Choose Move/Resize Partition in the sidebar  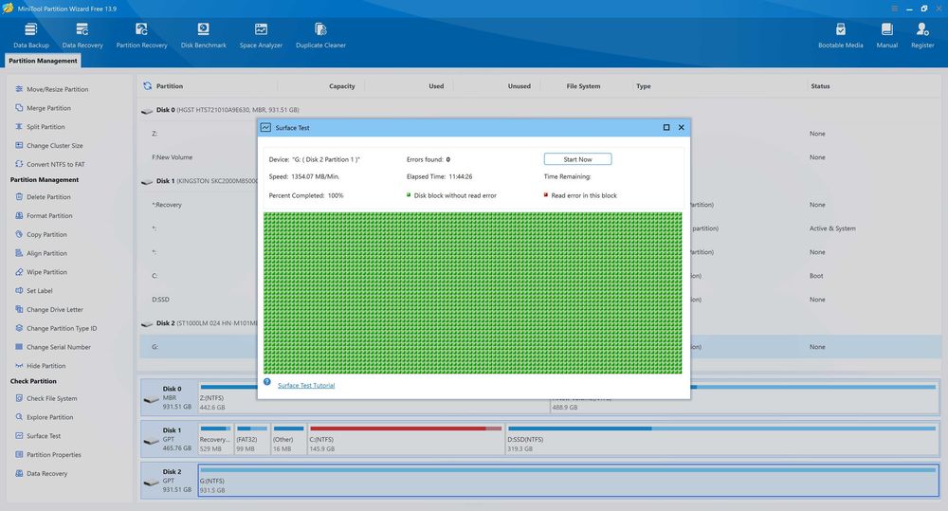[51, 89]
